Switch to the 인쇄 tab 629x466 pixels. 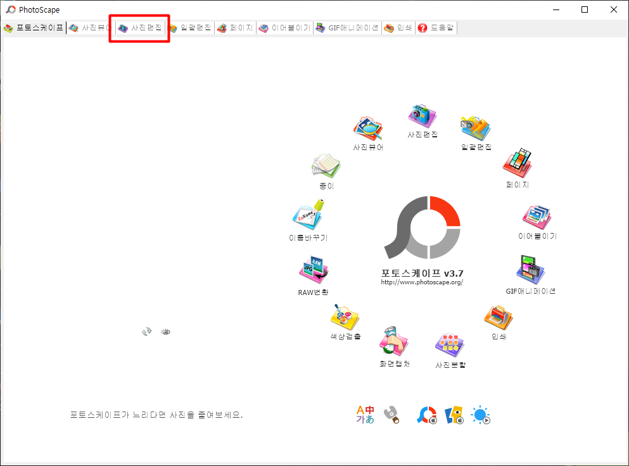tap(398, 28)
